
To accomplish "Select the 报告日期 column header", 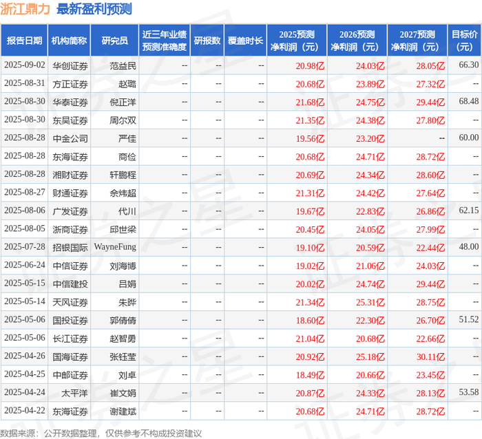I will click(24, 41).
